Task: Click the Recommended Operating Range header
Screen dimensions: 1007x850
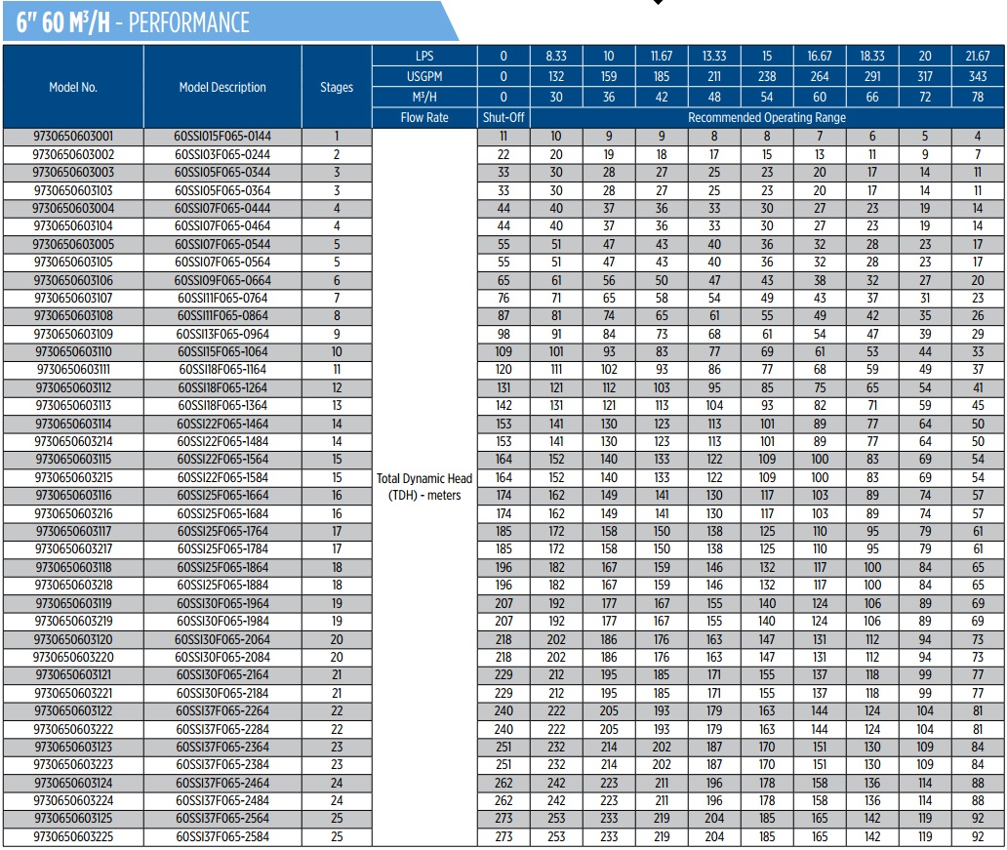Action: (x=767, y=118)
